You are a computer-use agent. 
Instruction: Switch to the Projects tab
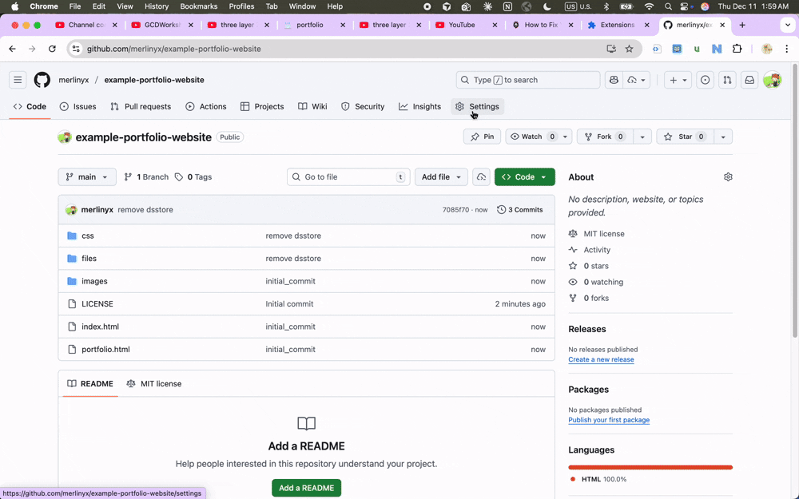tap(262, 106)
